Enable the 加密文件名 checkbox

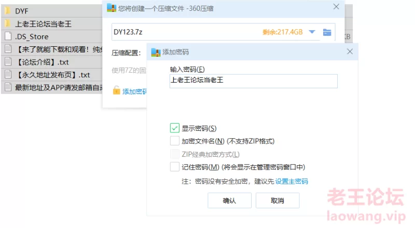pyautogui.click(x=174, y=141)
